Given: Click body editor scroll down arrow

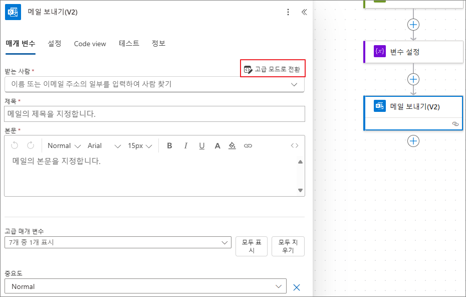Looking at the screenshot, I should pyautogui.click(x=300, y=191).
